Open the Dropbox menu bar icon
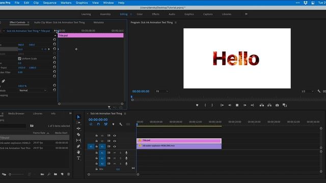Screen dimensions: 326x183 tap(306, 3)
